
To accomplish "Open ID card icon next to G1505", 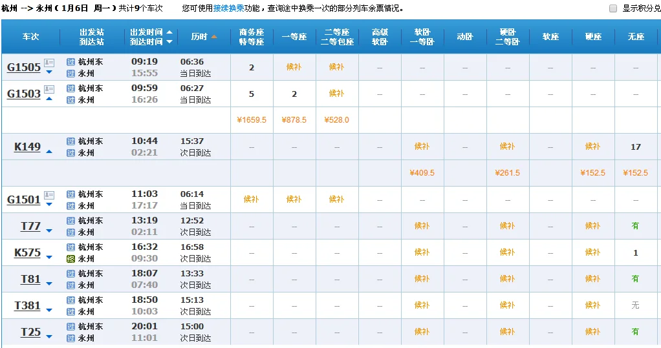I will pos(49,63).
